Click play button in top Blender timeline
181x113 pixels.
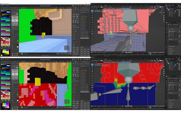(129, 52)
